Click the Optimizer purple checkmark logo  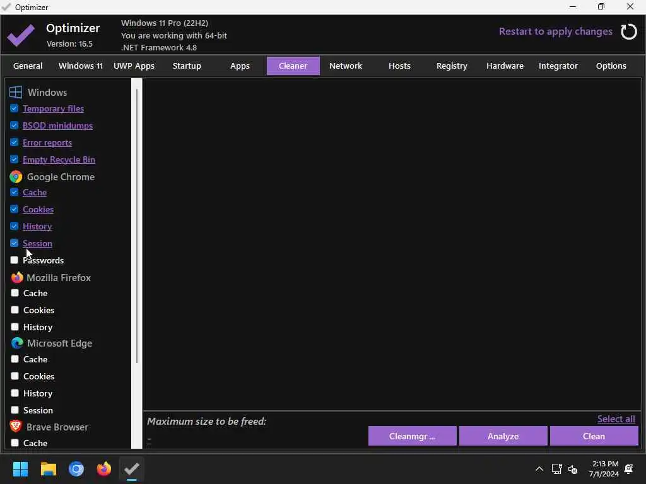click(x=21, y=35)
